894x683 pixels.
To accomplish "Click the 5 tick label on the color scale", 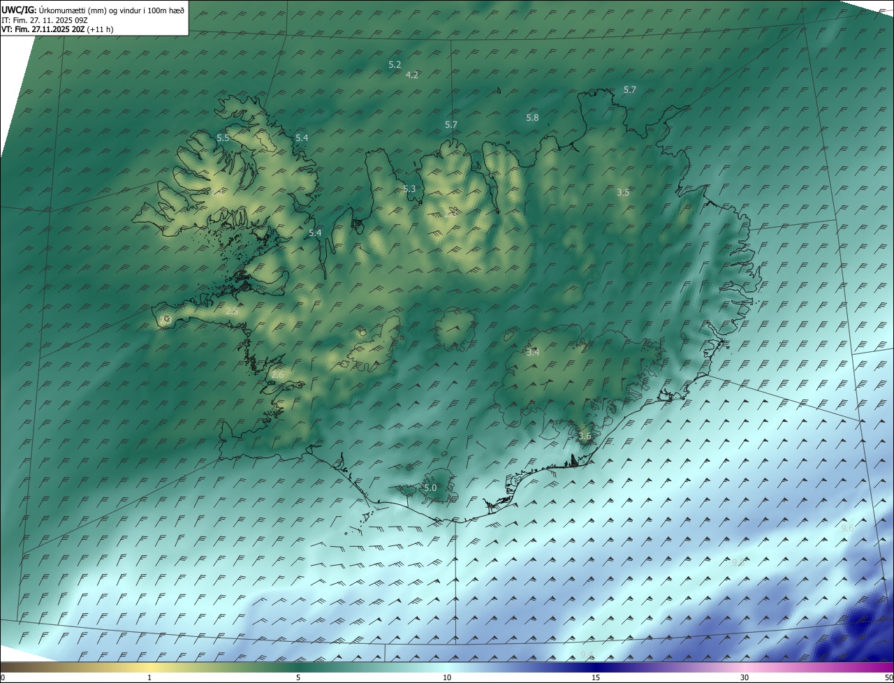I will click(298, 677).
